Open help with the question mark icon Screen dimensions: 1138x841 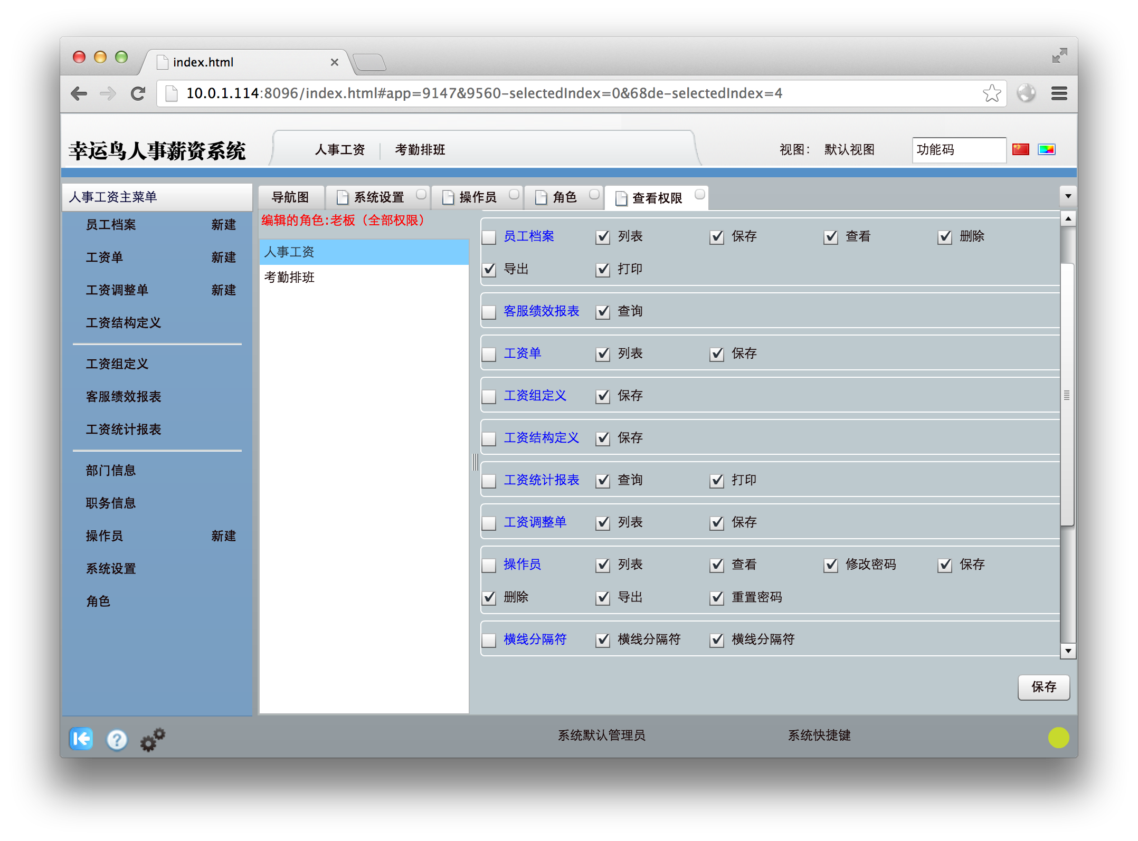click(117, 739)
